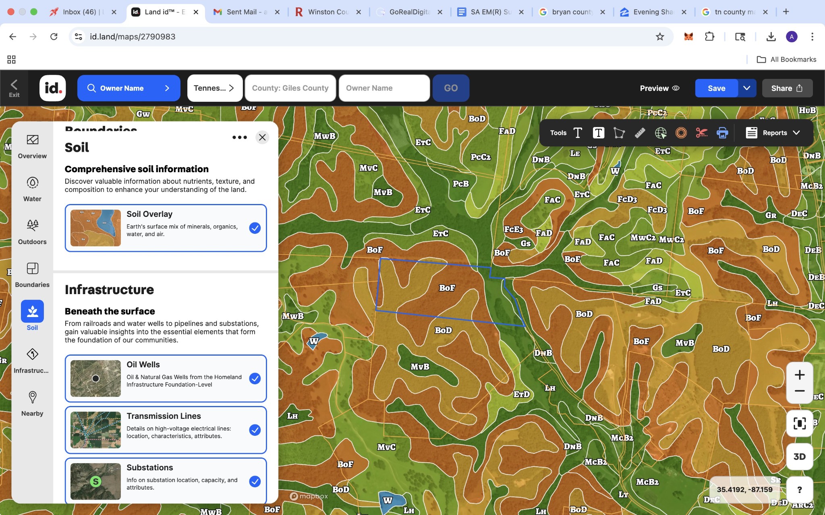
Task: Click the recenter map focus icon
Action: (x=799, y=423)
